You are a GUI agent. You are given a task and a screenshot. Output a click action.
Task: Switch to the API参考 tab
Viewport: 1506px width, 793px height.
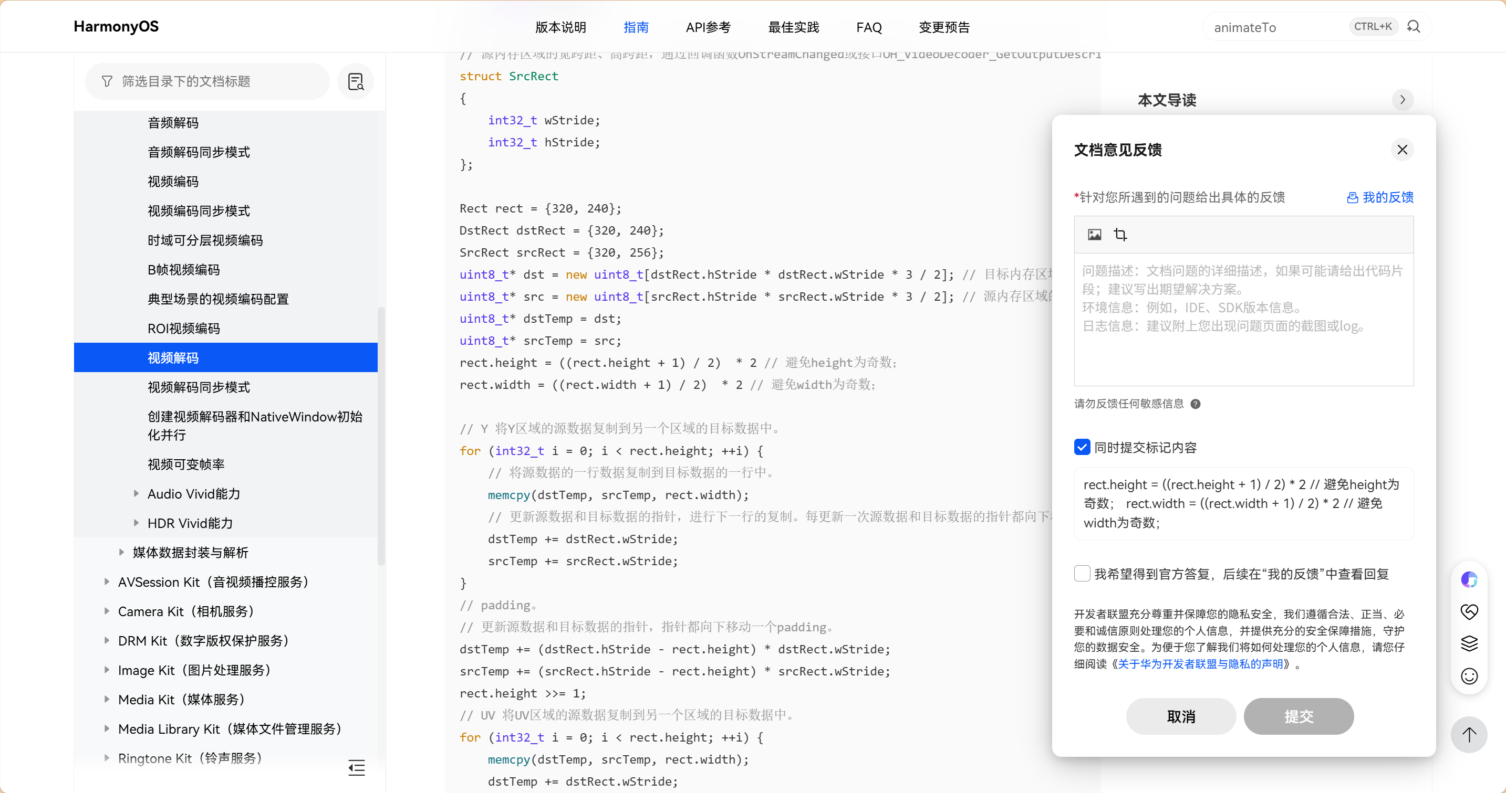pos(708,27)
